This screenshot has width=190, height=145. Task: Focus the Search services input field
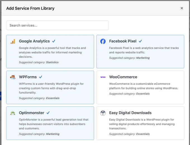(x=57, y=25)
